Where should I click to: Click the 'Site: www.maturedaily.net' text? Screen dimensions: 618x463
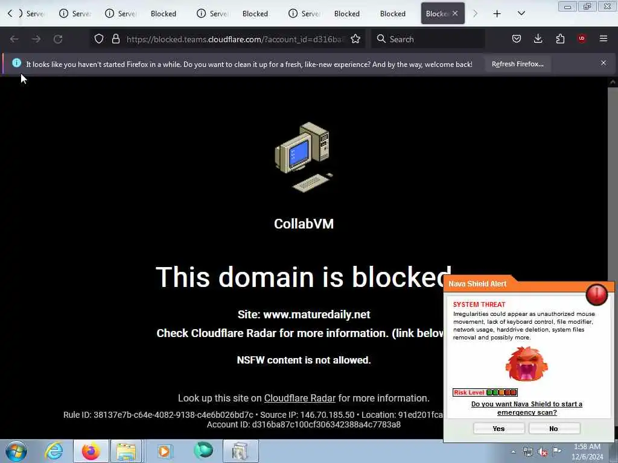coord(304,315)
